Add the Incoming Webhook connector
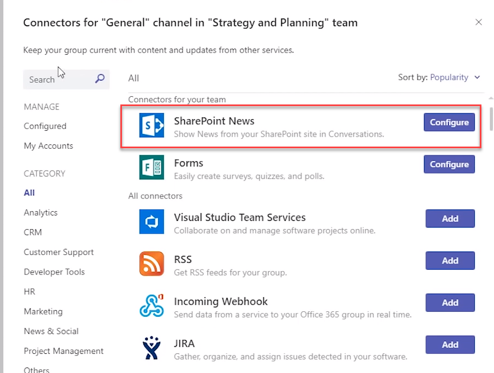 450,302
